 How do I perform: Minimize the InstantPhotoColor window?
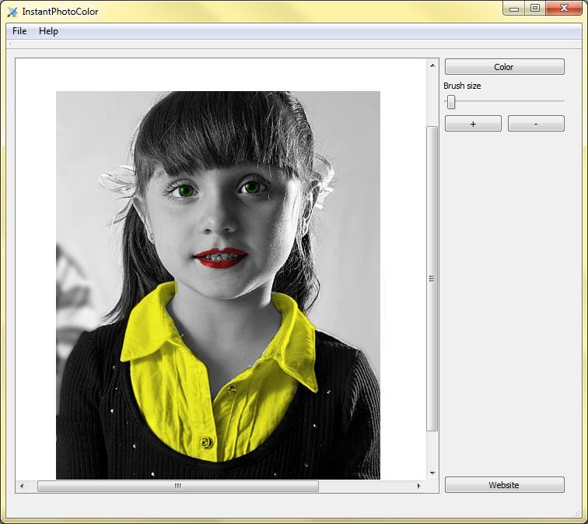[x=514, y=9]
